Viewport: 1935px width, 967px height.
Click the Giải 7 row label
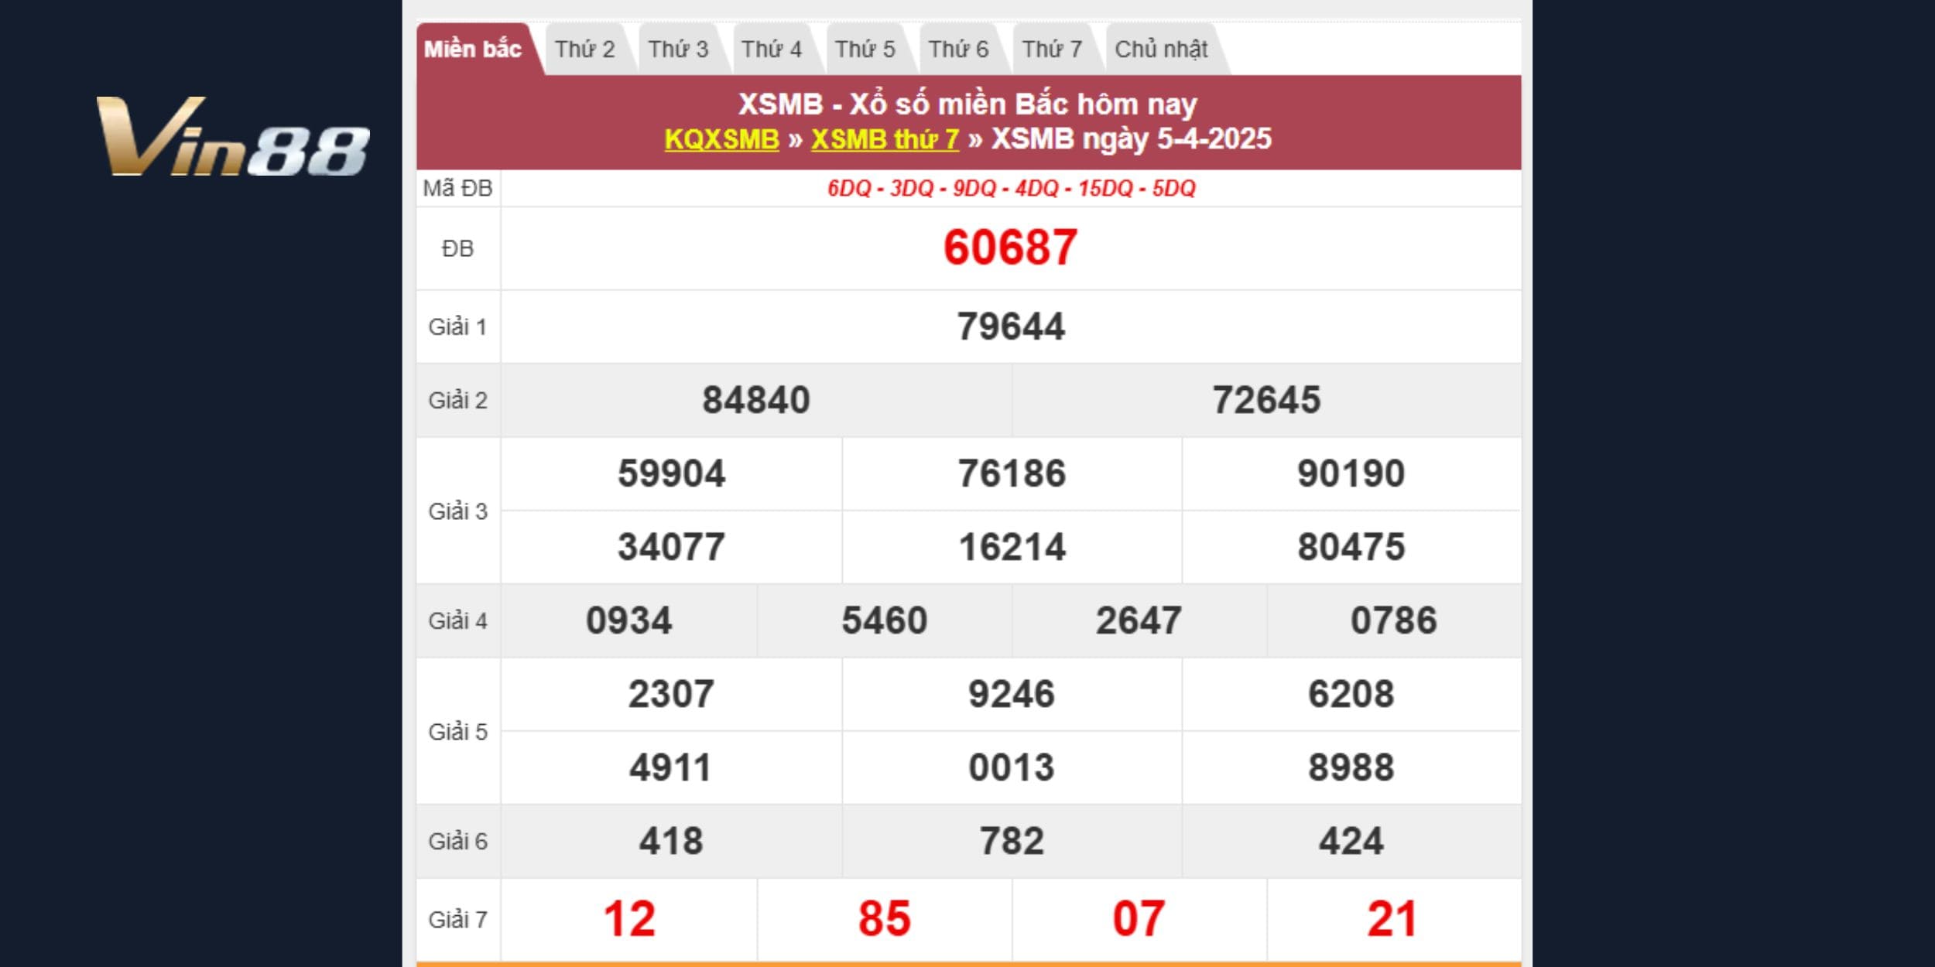coord(457,919)
